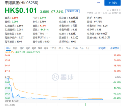Screen dimensions: 125x106
Task: Click the 成交量: 4.2亿股 label
Action: [x=11, y=101]
